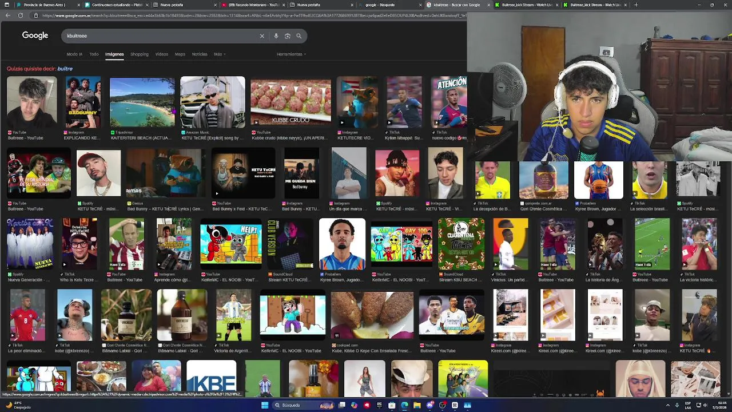Screen dimensions: 732x412
Task: Expand the Más search filter menu
Action: [220, 54]
